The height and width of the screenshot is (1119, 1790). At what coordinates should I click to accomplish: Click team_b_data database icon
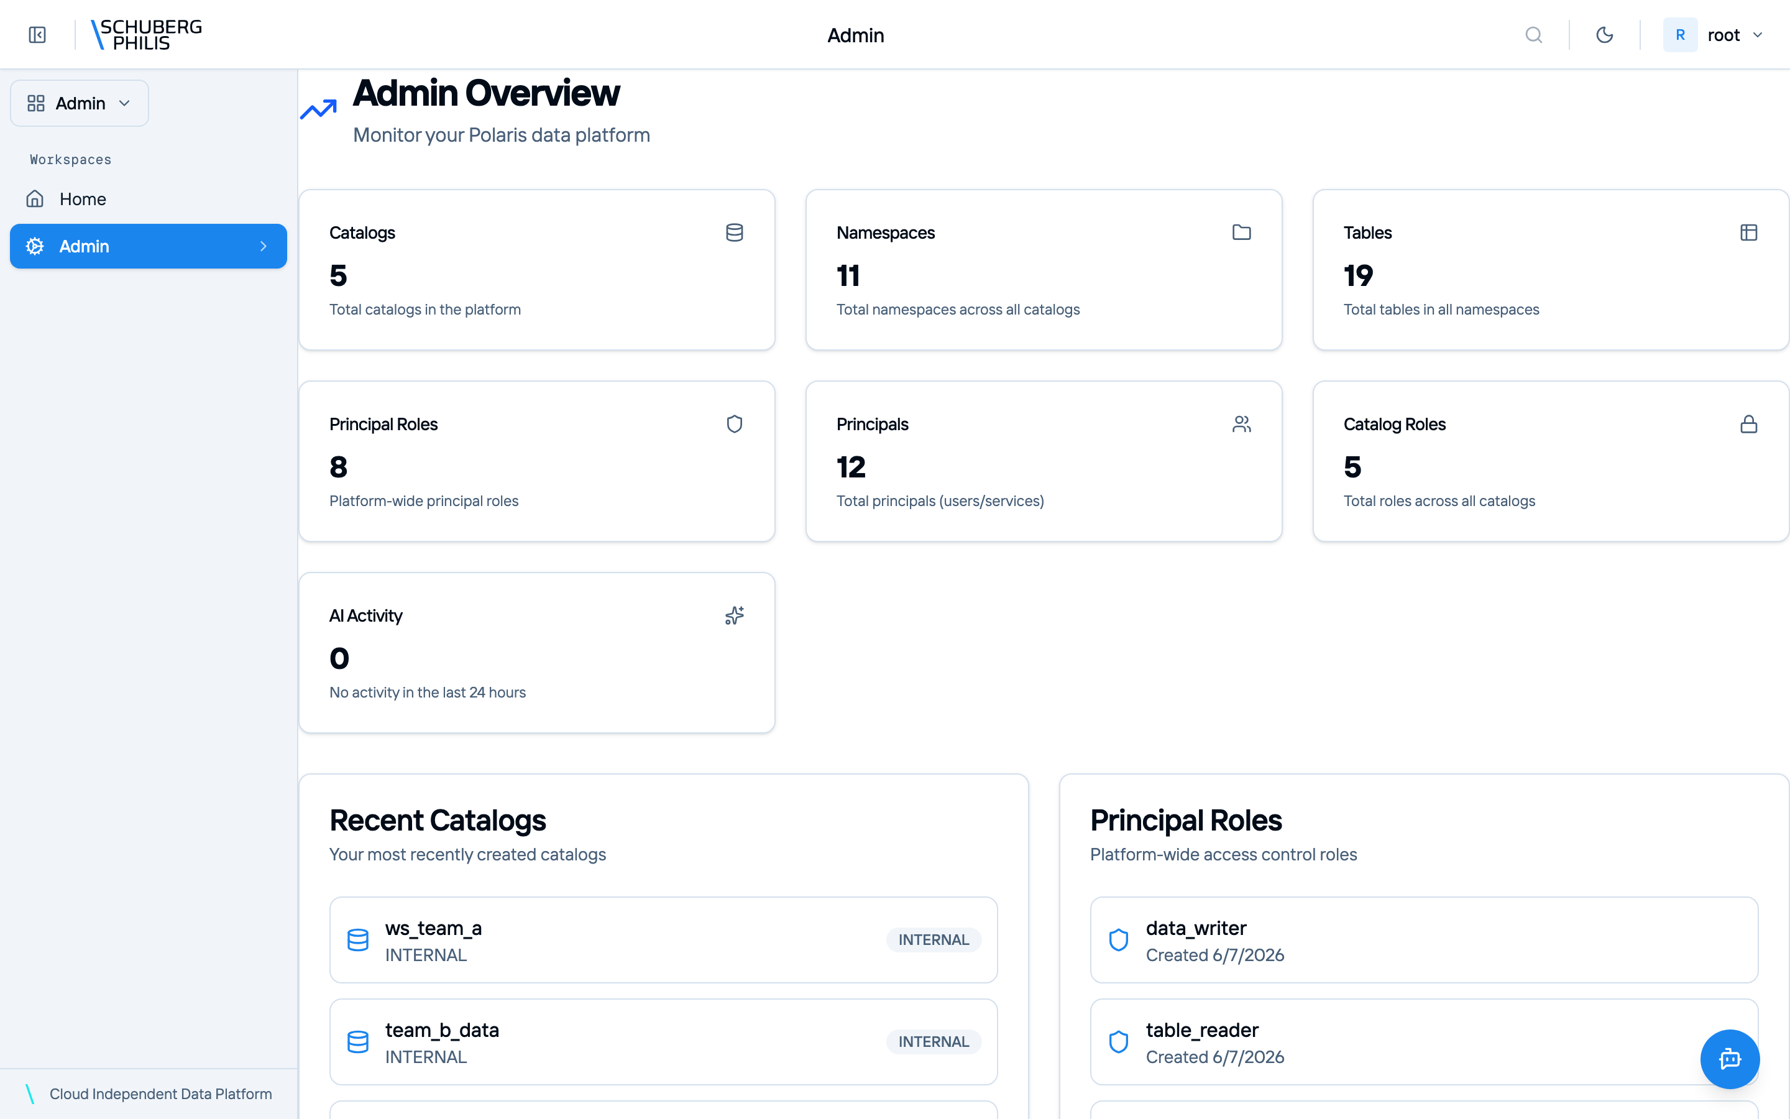point(358,1042)
